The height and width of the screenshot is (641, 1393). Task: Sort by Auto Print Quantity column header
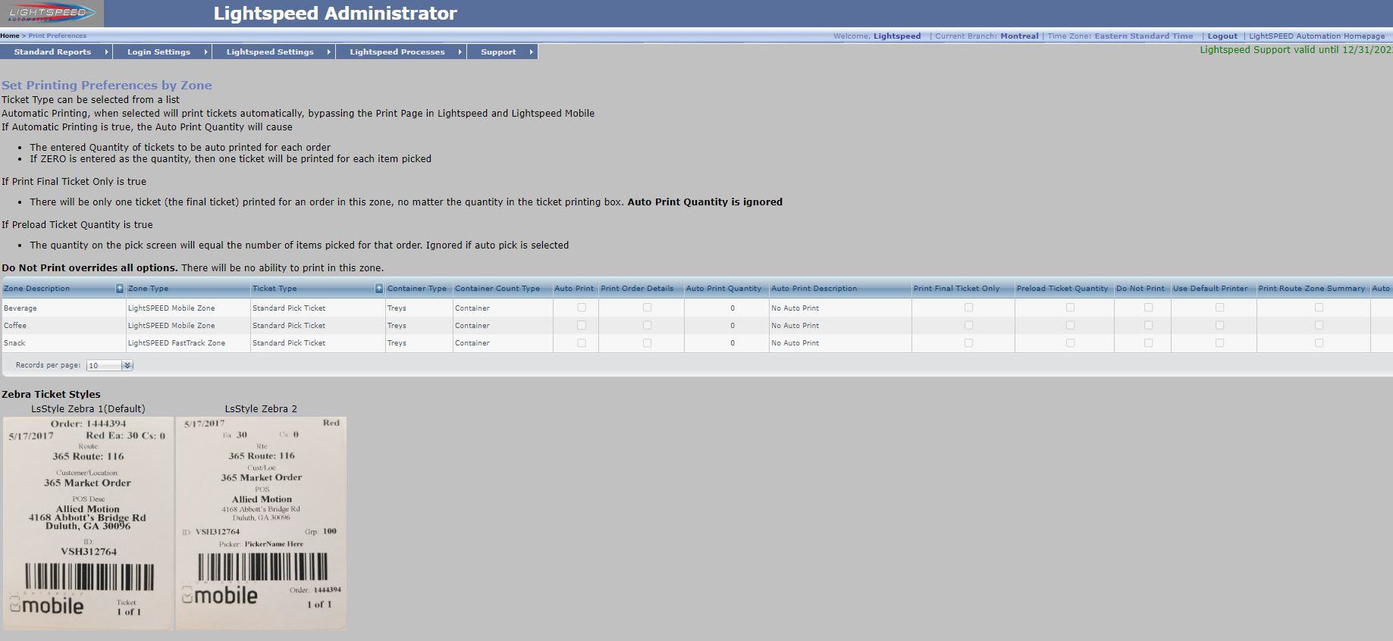click(723, 289)
